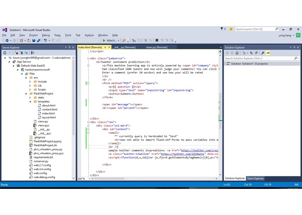
Task: Select index.html in the templates folder
Action: [48, 114]
